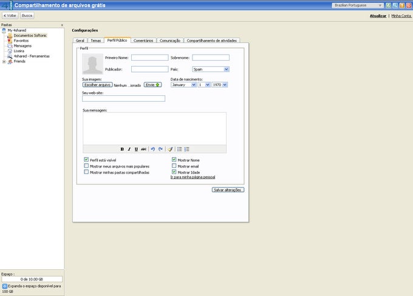The image size is (413, 296).
Task: Select Documentos Softonic in folder tree
Action: click(x=30, y=36)
